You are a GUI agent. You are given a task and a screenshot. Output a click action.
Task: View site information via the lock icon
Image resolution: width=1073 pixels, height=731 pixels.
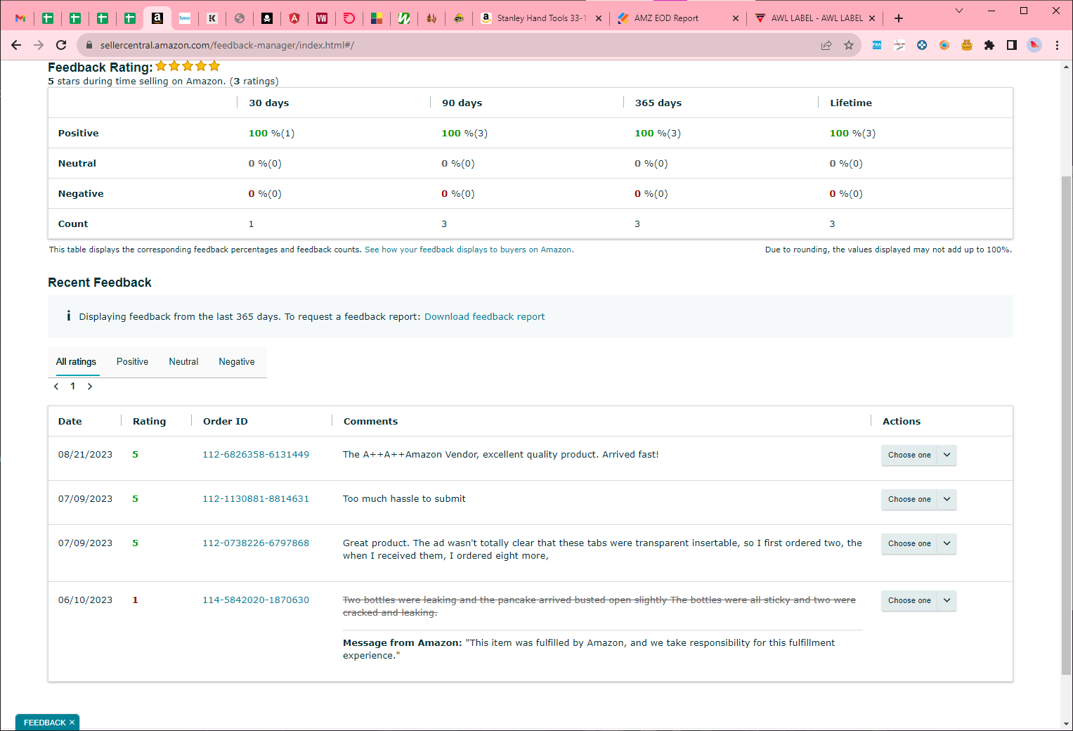(89, 45)
